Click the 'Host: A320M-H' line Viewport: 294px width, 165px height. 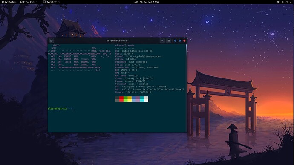[x=124, y=54]
